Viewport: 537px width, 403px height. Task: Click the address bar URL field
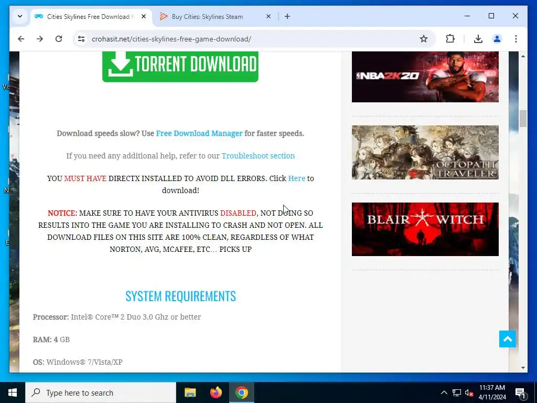253,39
